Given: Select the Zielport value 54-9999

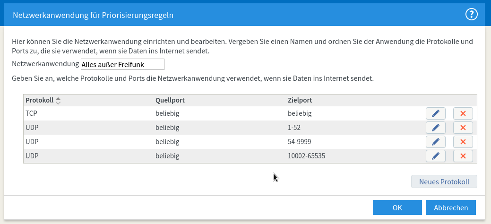Looking at the screenshot, I should [299, 142].
